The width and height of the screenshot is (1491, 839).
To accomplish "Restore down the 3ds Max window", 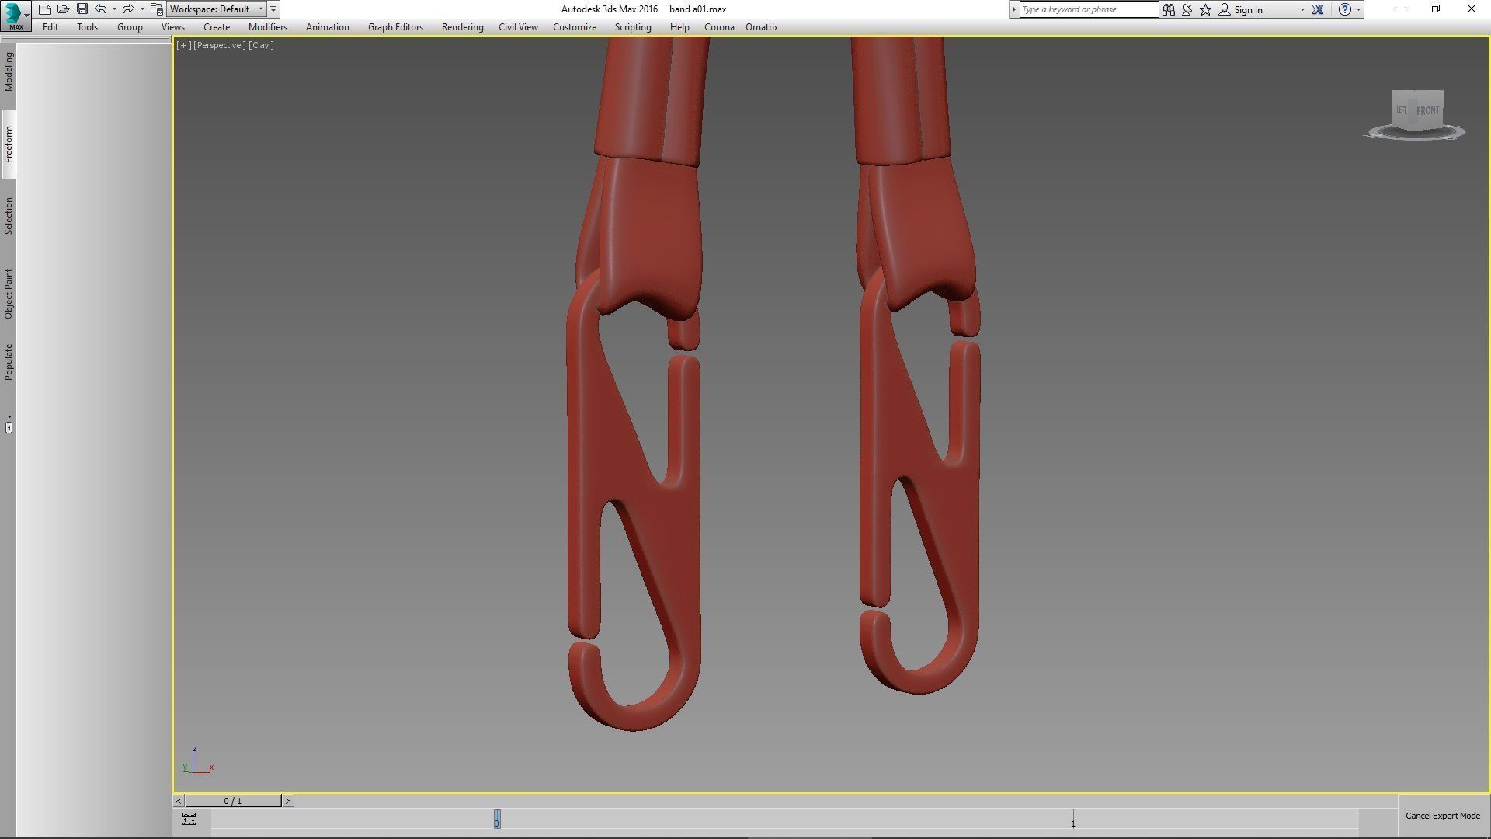I will pyautogui.click(x=1436, y=9).
